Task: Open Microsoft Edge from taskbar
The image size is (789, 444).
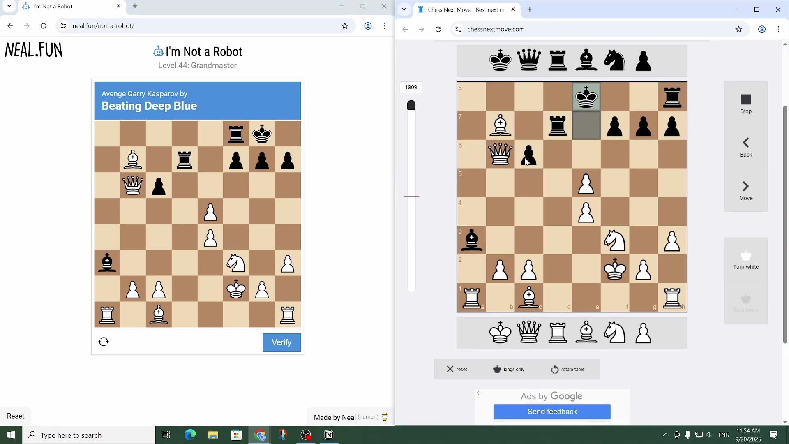Action: (x=190, y=435)
